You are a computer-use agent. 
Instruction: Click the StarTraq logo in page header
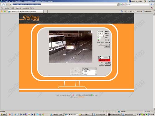click(x=30, y=18)
